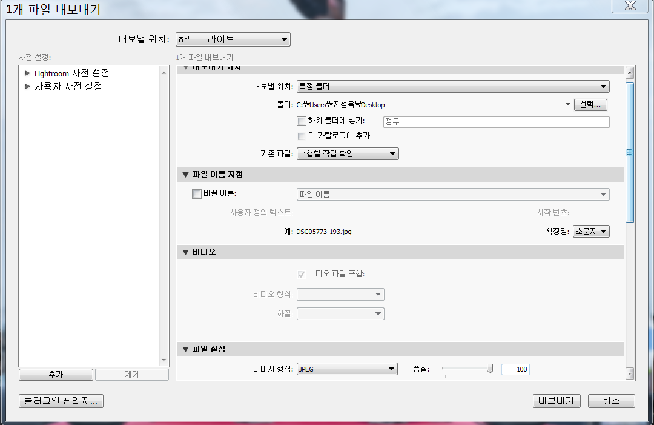Enable 하위 폴더에 넣기 checkbox
The width and height of the screenshot is (654, 425).
pyautogui.click(x=302, y=121)
